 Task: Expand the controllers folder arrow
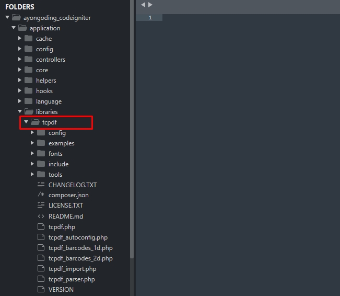[x=20, y=59]
